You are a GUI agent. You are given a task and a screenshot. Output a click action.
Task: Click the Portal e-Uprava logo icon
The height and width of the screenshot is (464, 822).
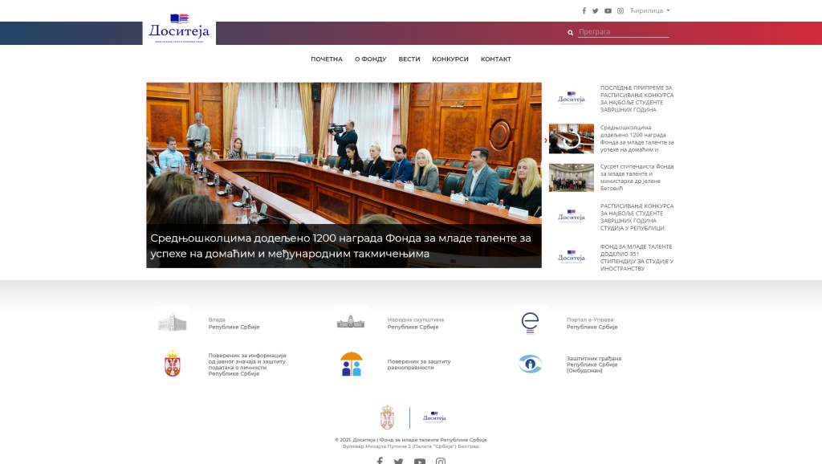tap(530, 323)
